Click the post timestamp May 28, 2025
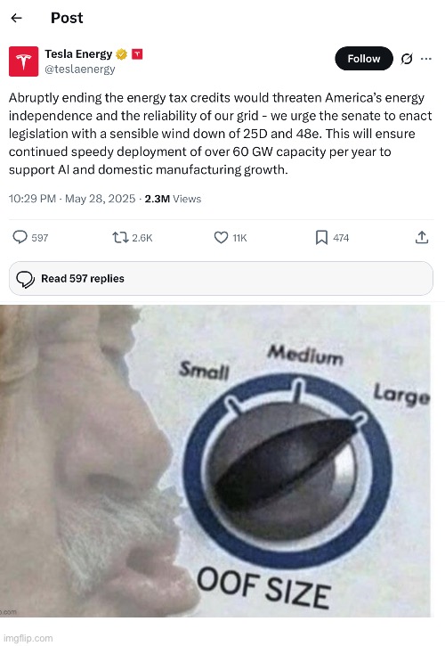The image size is (445, 646). 100,199
